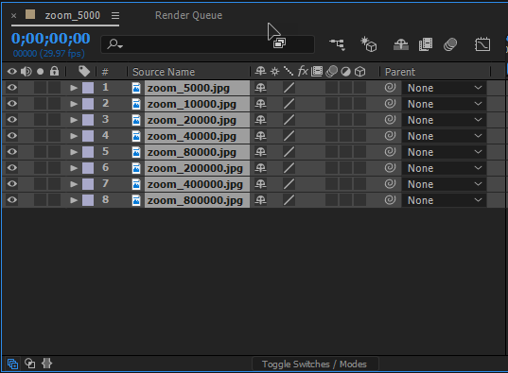Open the Composition Mini-Flowchart
The height and width of the screenshot is (373, 508).
tap(338, 44)
